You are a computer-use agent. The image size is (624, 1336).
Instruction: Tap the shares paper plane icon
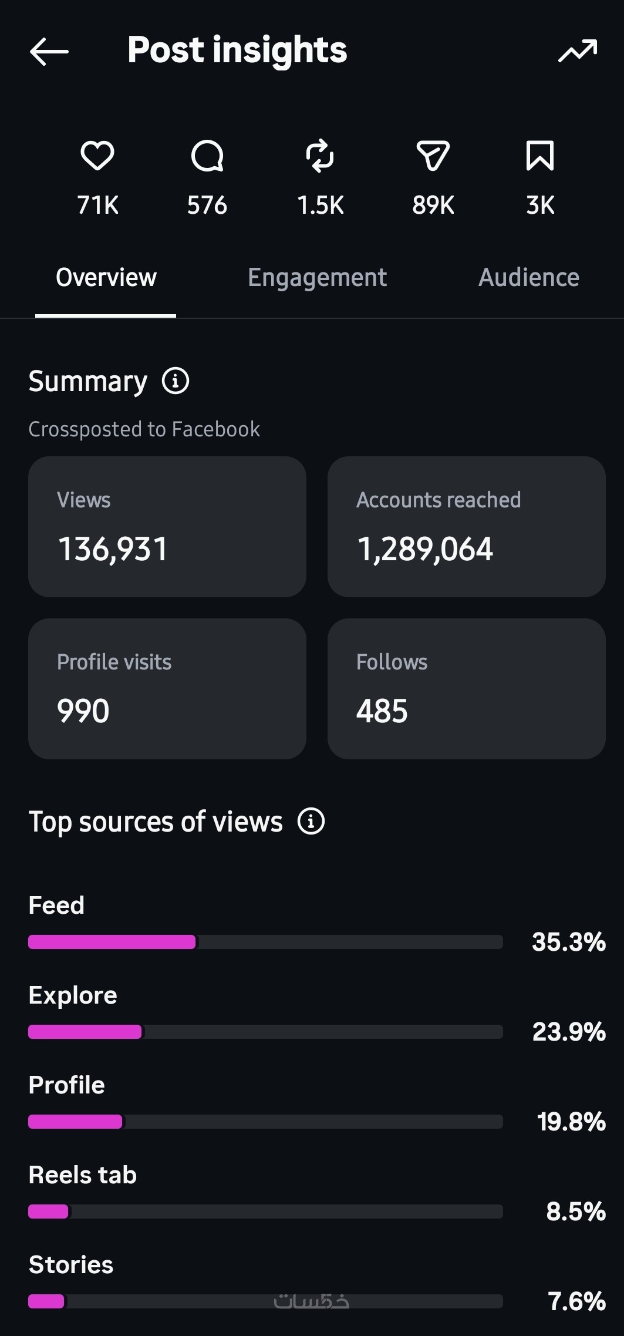coord(433,156)
